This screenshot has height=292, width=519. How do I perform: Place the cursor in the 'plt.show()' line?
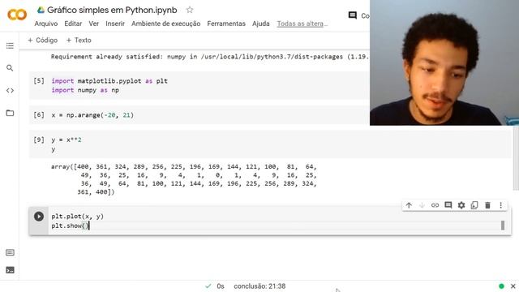[71, 225]
